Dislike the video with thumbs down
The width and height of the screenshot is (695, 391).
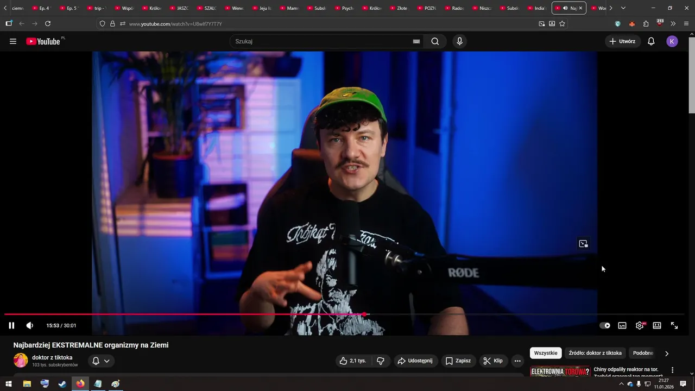pyautogui.click(x=381, y=361)
